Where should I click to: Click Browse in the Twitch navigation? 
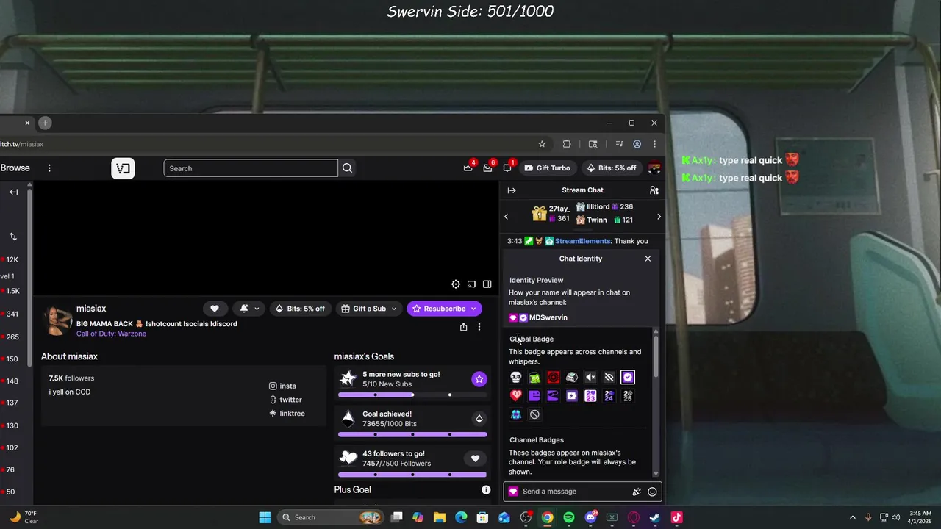15,168
